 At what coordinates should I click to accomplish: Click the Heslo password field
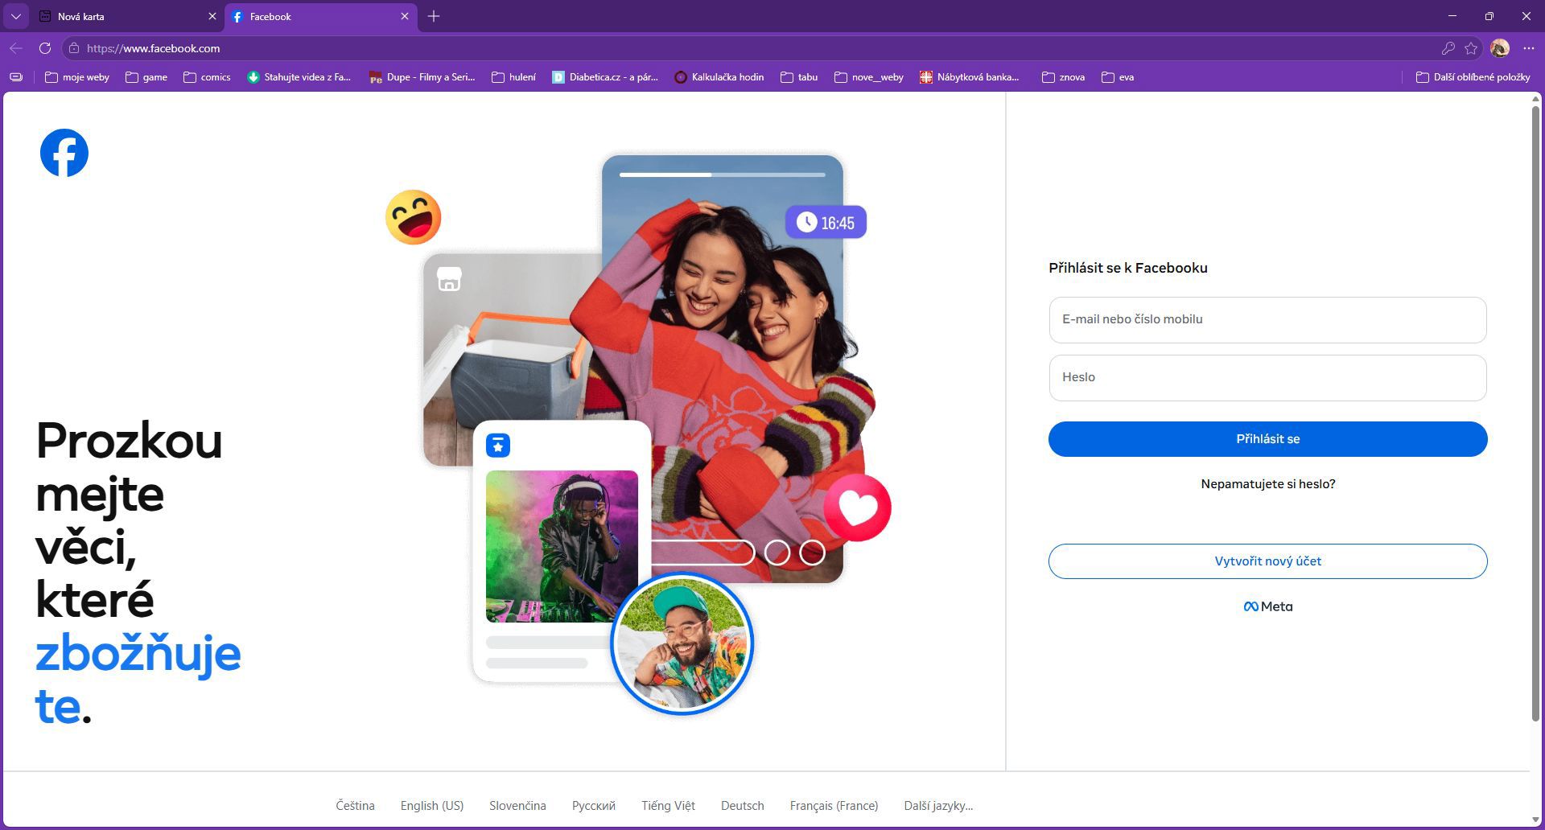click(x=1267, y=378)
